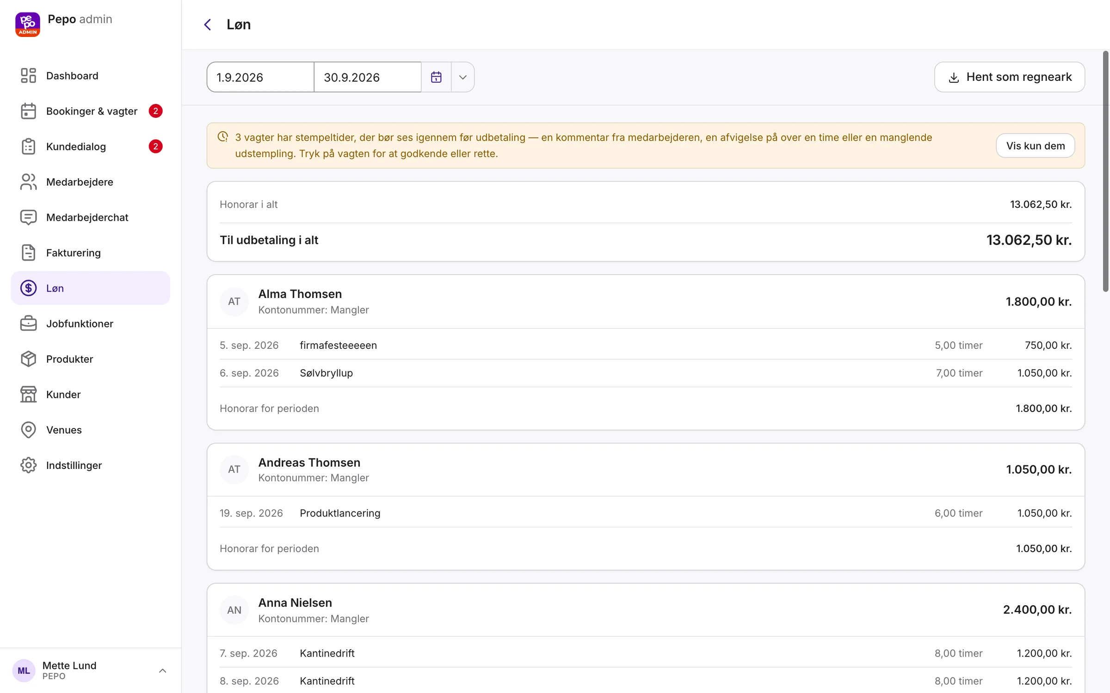Click the page's vertical scrollbar
The height and width of the screenshot is (693, 1110).
pyautogui.click(x=1105, y=171)
